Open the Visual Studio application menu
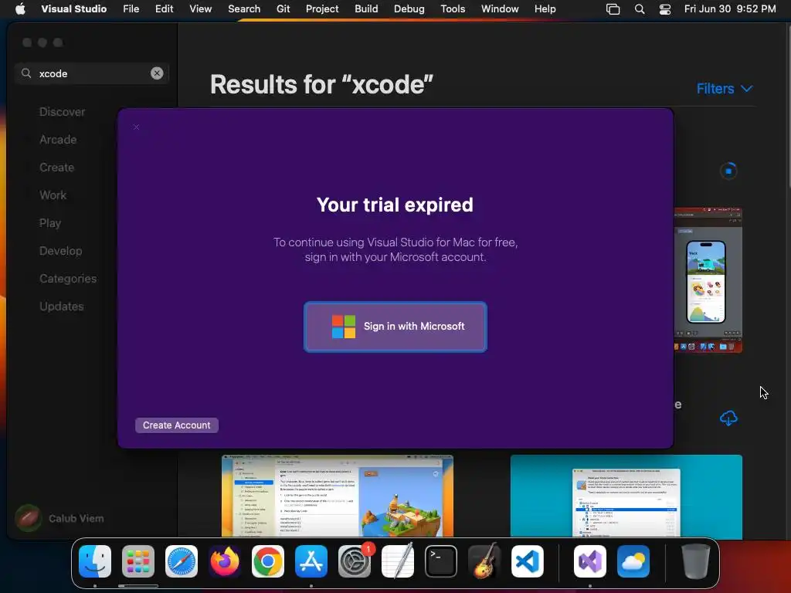 (x=73, y=8)
